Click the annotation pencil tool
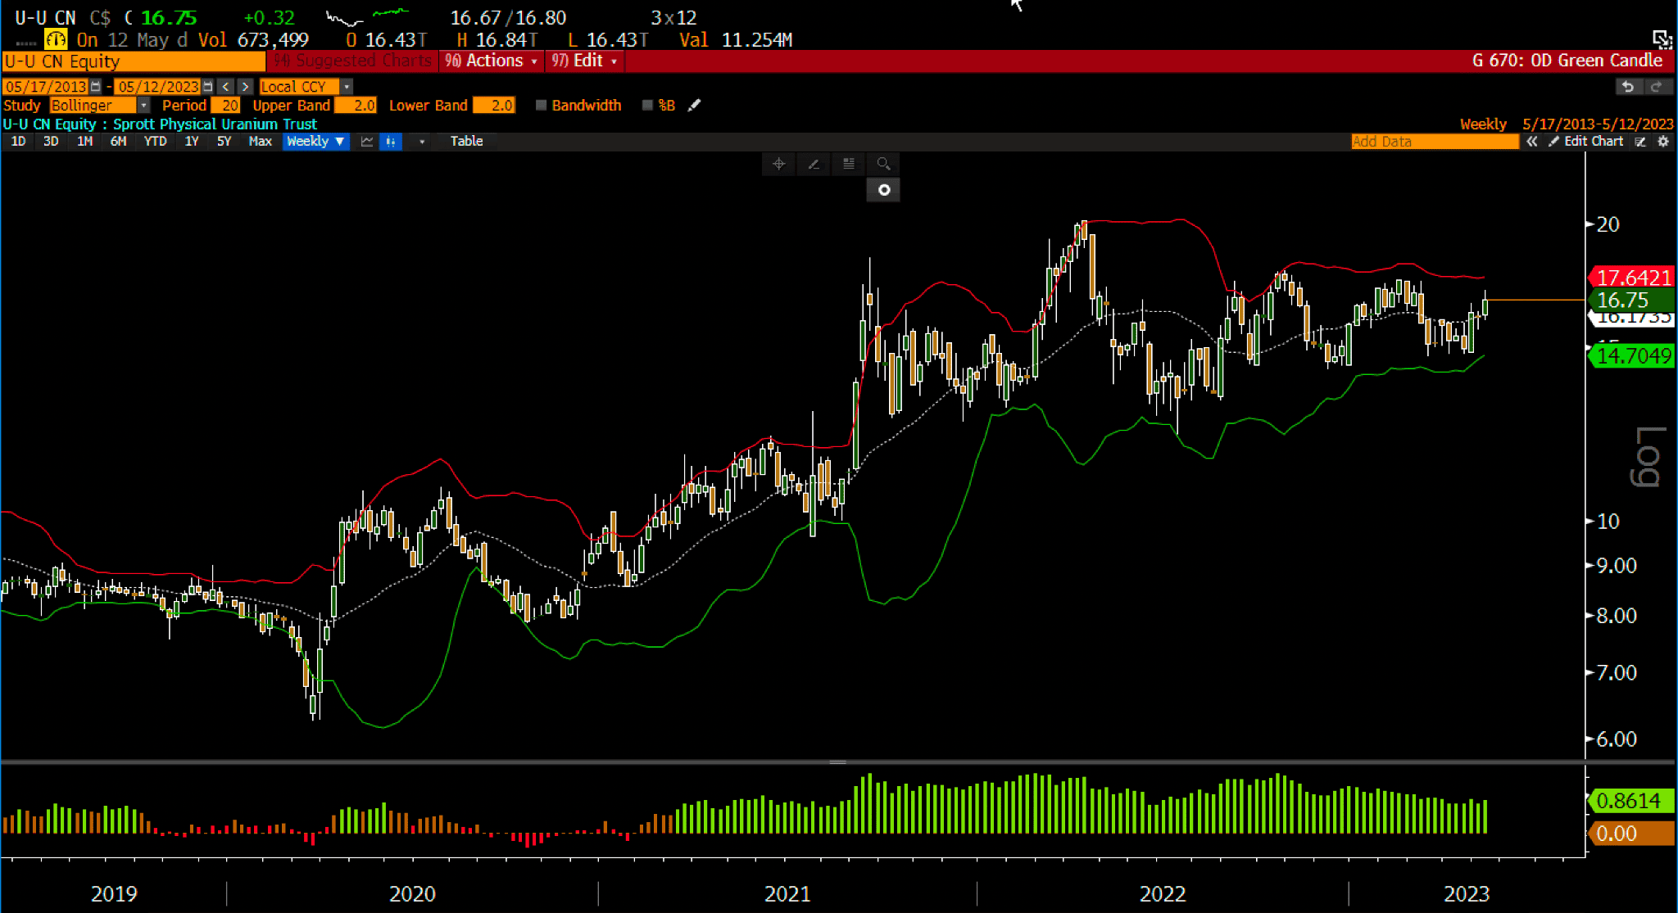Image resolution: width=1678 pixels, height=913 pixels. click(x=814, y=164)
